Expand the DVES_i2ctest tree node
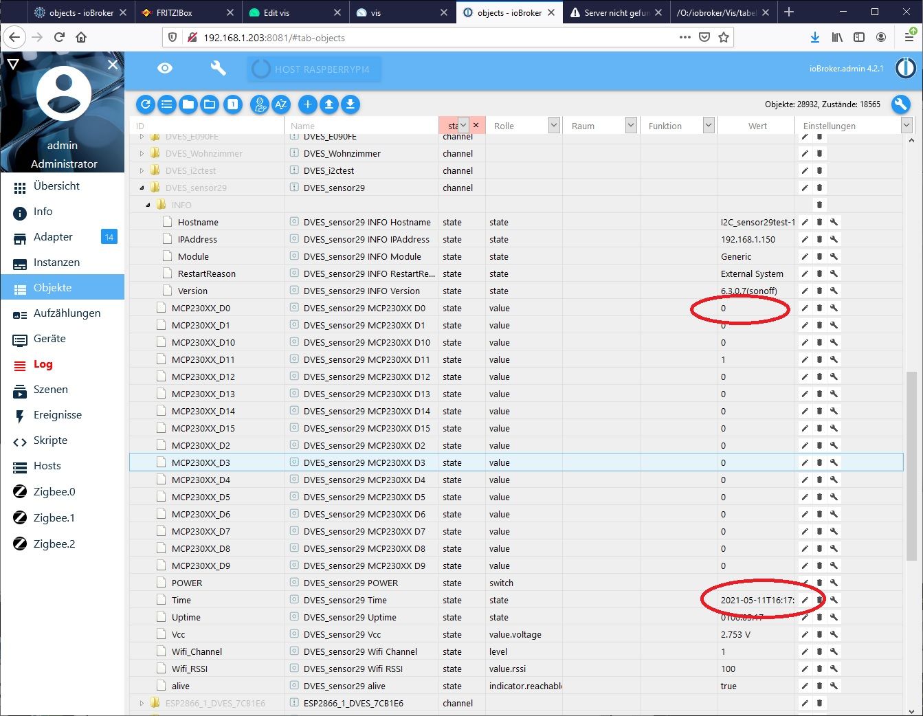923x716 pixels. pyautogui.click(x=142, y=170)
